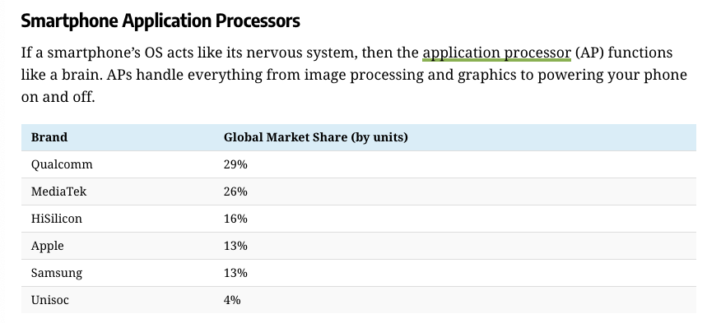Select Unisoc's 4% market share value
Viewport: 721px width, 323px height.
pos(232,300)
